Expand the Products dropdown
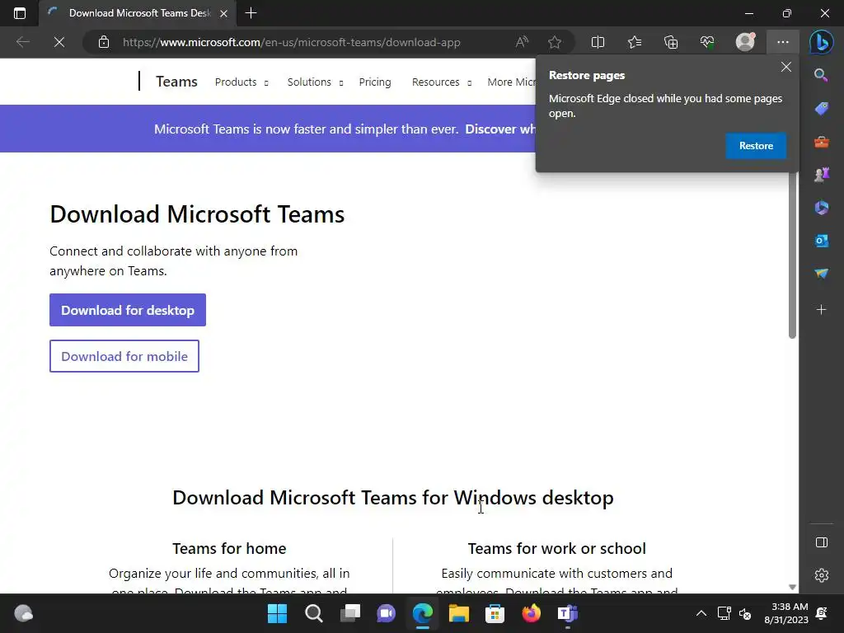Screen dimensions: 844x633 (241, 82)
